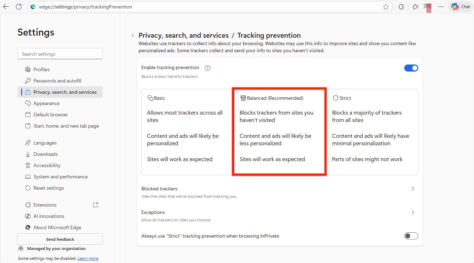Click the Profiles person icon in sidebar
Viewport: 474px width, 263px height.
click(x=28, y=69)
